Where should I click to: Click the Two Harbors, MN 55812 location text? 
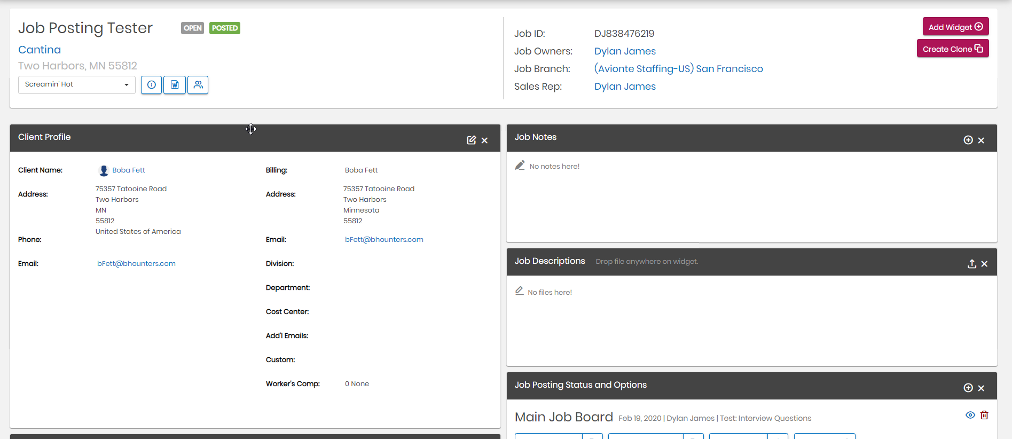pyautogui.click(x=77, y=66)
